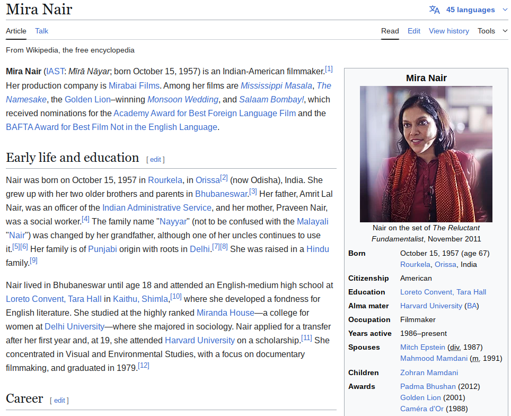Open the Kaithu, Shimla link
Screen dimensions: 511x416
tap(140, 299)
